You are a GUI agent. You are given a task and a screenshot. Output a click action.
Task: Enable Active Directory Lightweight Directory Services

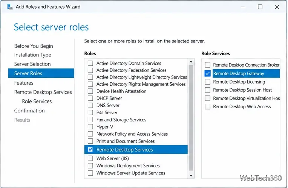pos(90,77)
